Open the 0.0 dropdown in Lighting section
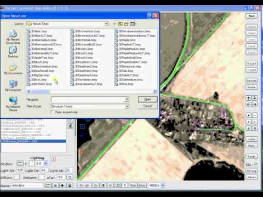This screenshot has width=263, height=197. click(x=45, y=164)
